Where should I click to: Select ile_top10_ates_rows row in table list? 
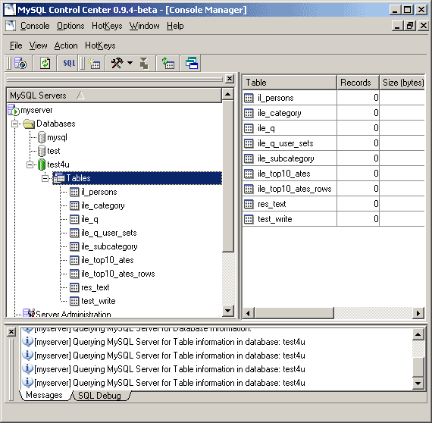click(333, 189)
